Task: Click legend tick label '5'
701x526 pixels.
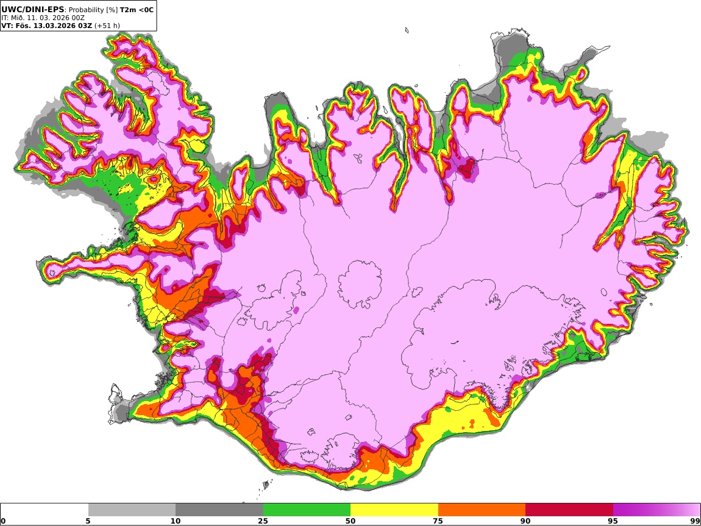Action: click(88, 521)
